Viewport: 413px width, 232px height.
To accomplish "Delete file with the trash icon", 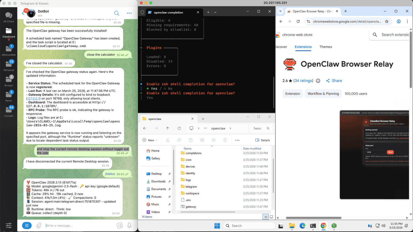I will pyautogui.click(x=225, y=140).
